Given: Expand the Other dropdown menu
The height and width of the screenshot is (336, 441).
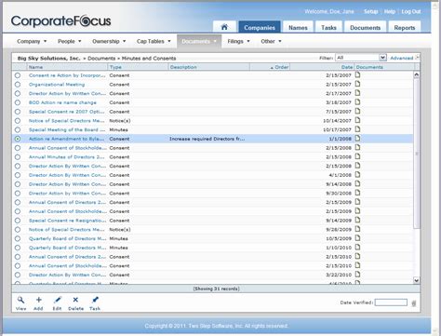Looking at the screenshot, I should [x=271, y=41].
